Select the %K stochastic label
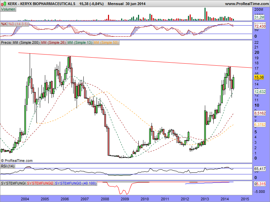 pyautogui.click(x=4, y=24)
